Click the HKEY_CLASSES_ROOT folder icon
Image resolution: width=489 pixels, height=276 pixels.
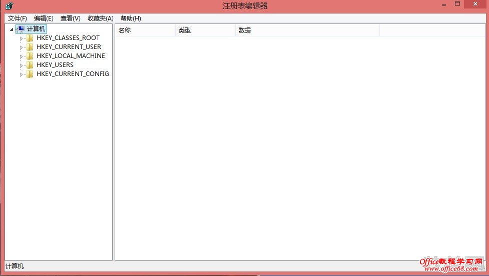30,38
